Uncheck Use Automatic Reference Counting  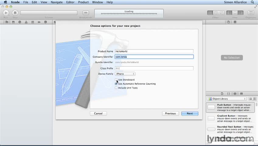116,84
